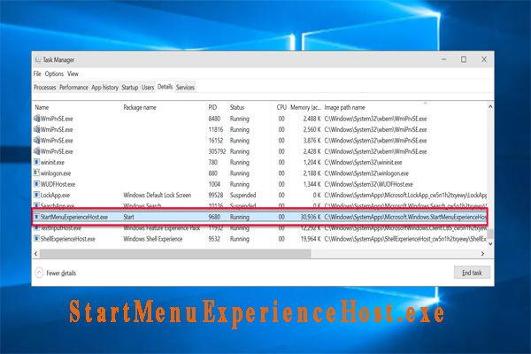Open the File menu
This screenshot has width=531, height=354.
(37, 73)
